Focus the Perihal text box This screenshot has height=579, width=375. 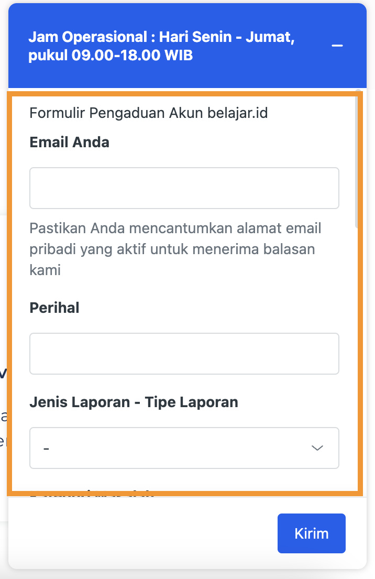coord(184,354)
